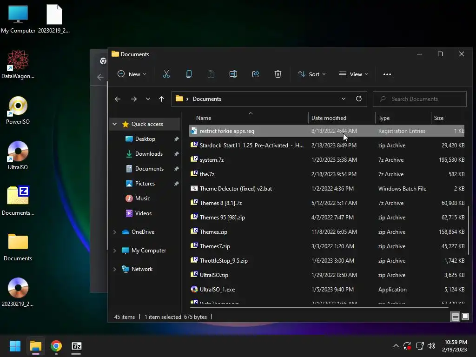Select My Computer desktop icon
This screenshot has height=357, width=476.
(x=18, y=19)
